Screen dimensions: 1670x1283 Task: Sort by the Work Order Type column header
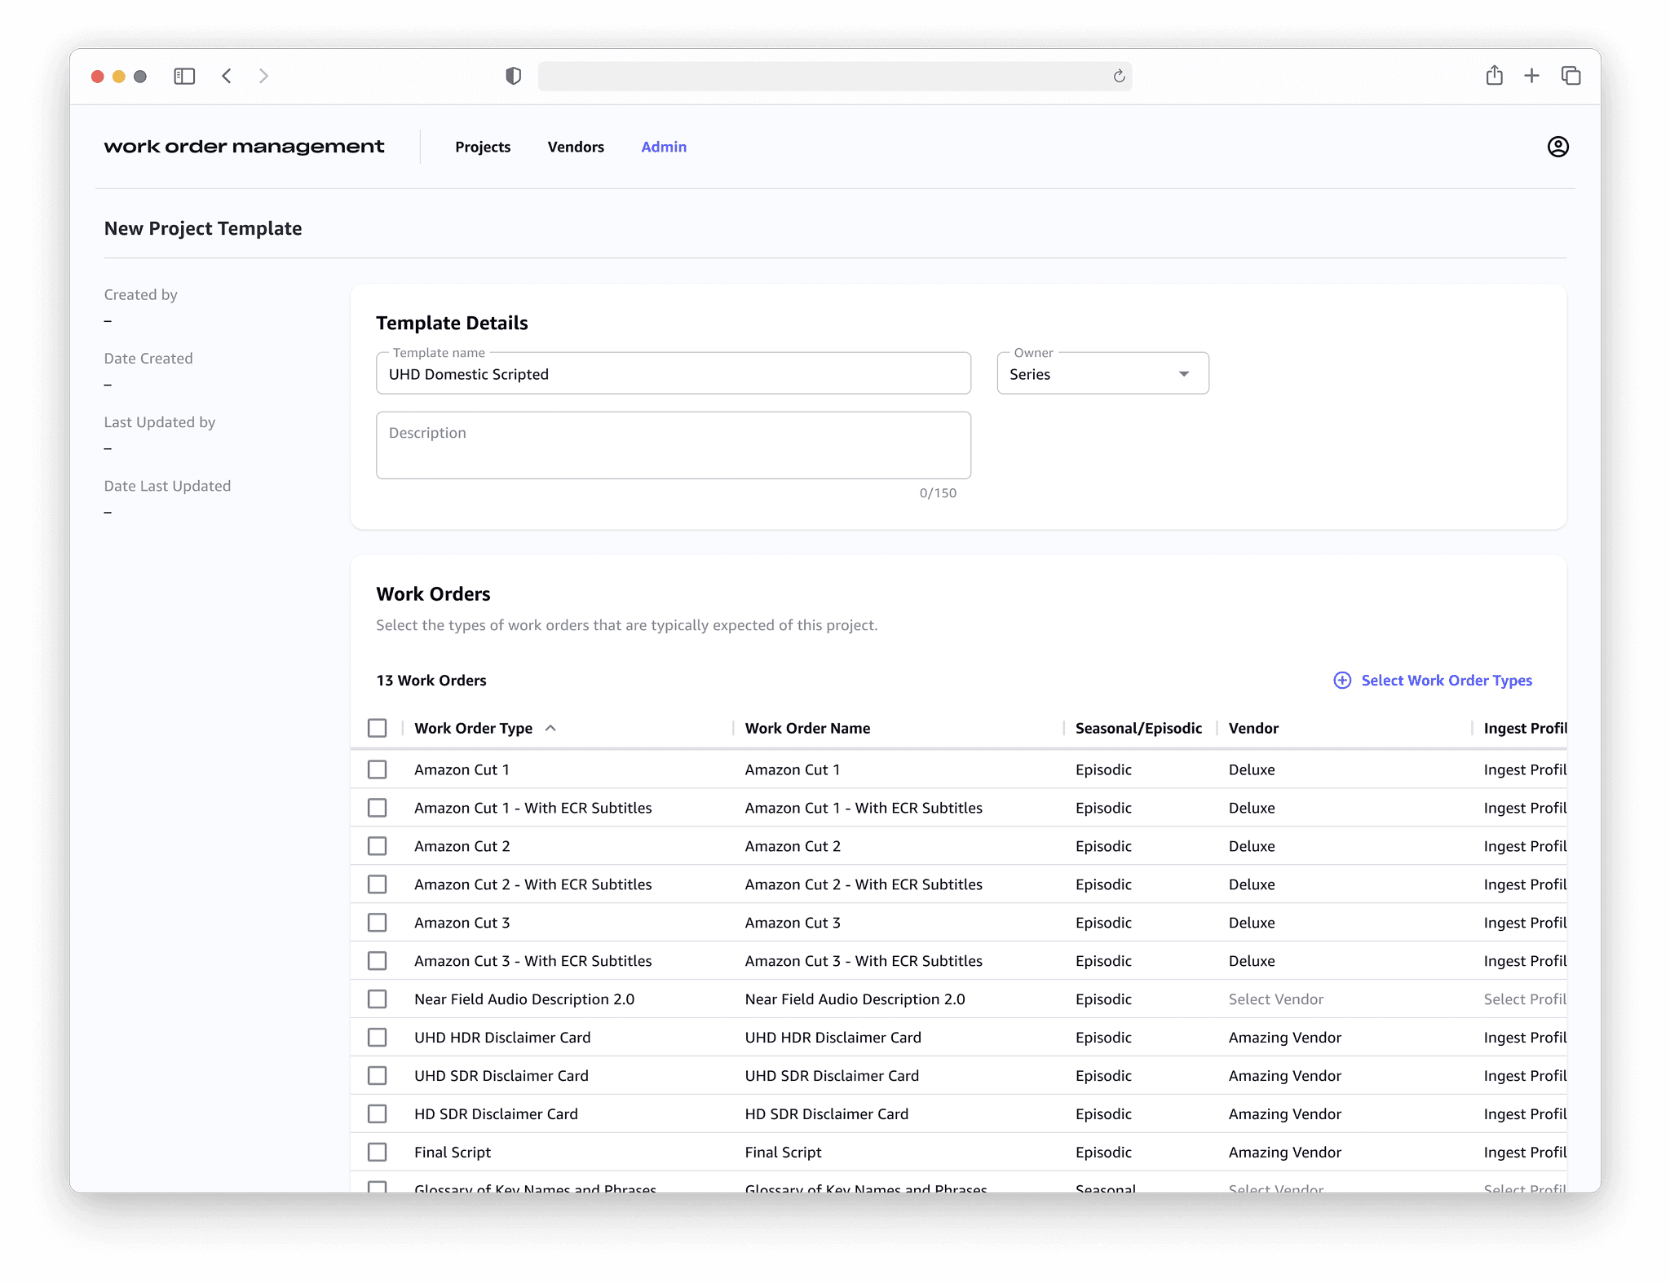point(473,728)
